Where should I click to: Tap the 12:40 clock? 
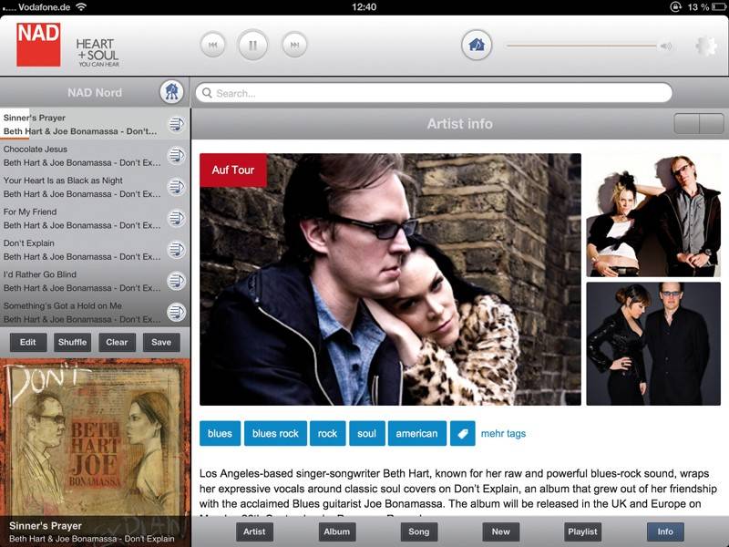(364, 7)
